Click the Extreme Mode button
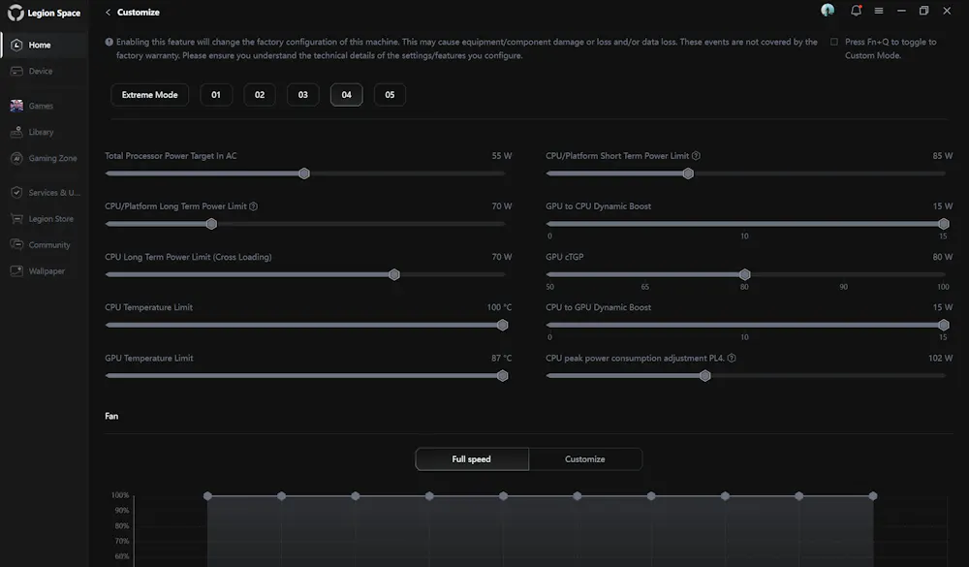969x567 pixels. [x=149, y=95]
